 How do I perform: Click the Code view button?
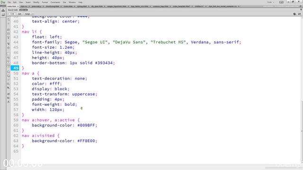(12, 14)
